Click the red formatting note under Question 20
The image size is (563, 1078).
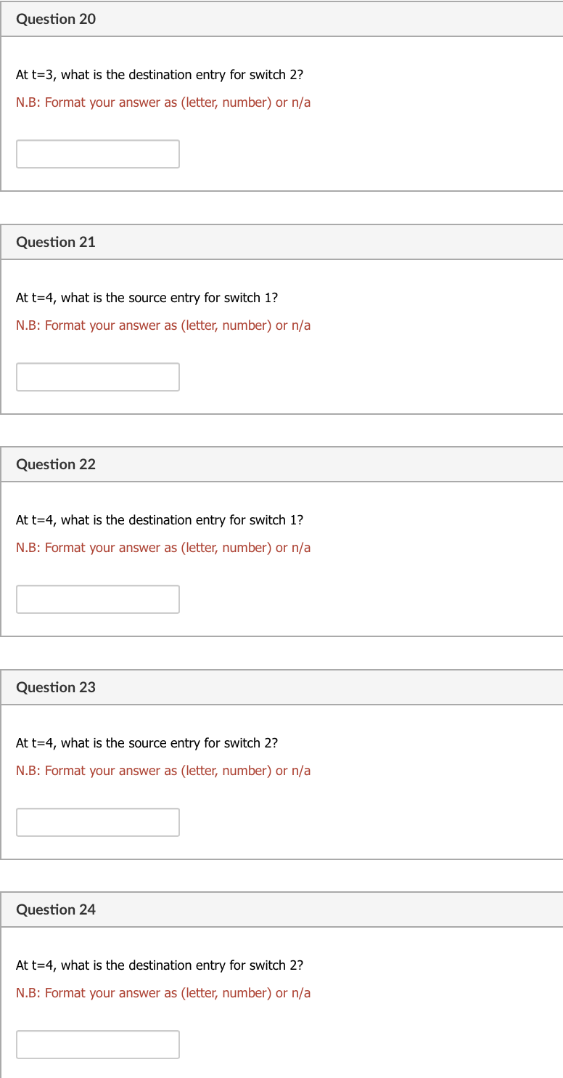(x=164, y=102)
